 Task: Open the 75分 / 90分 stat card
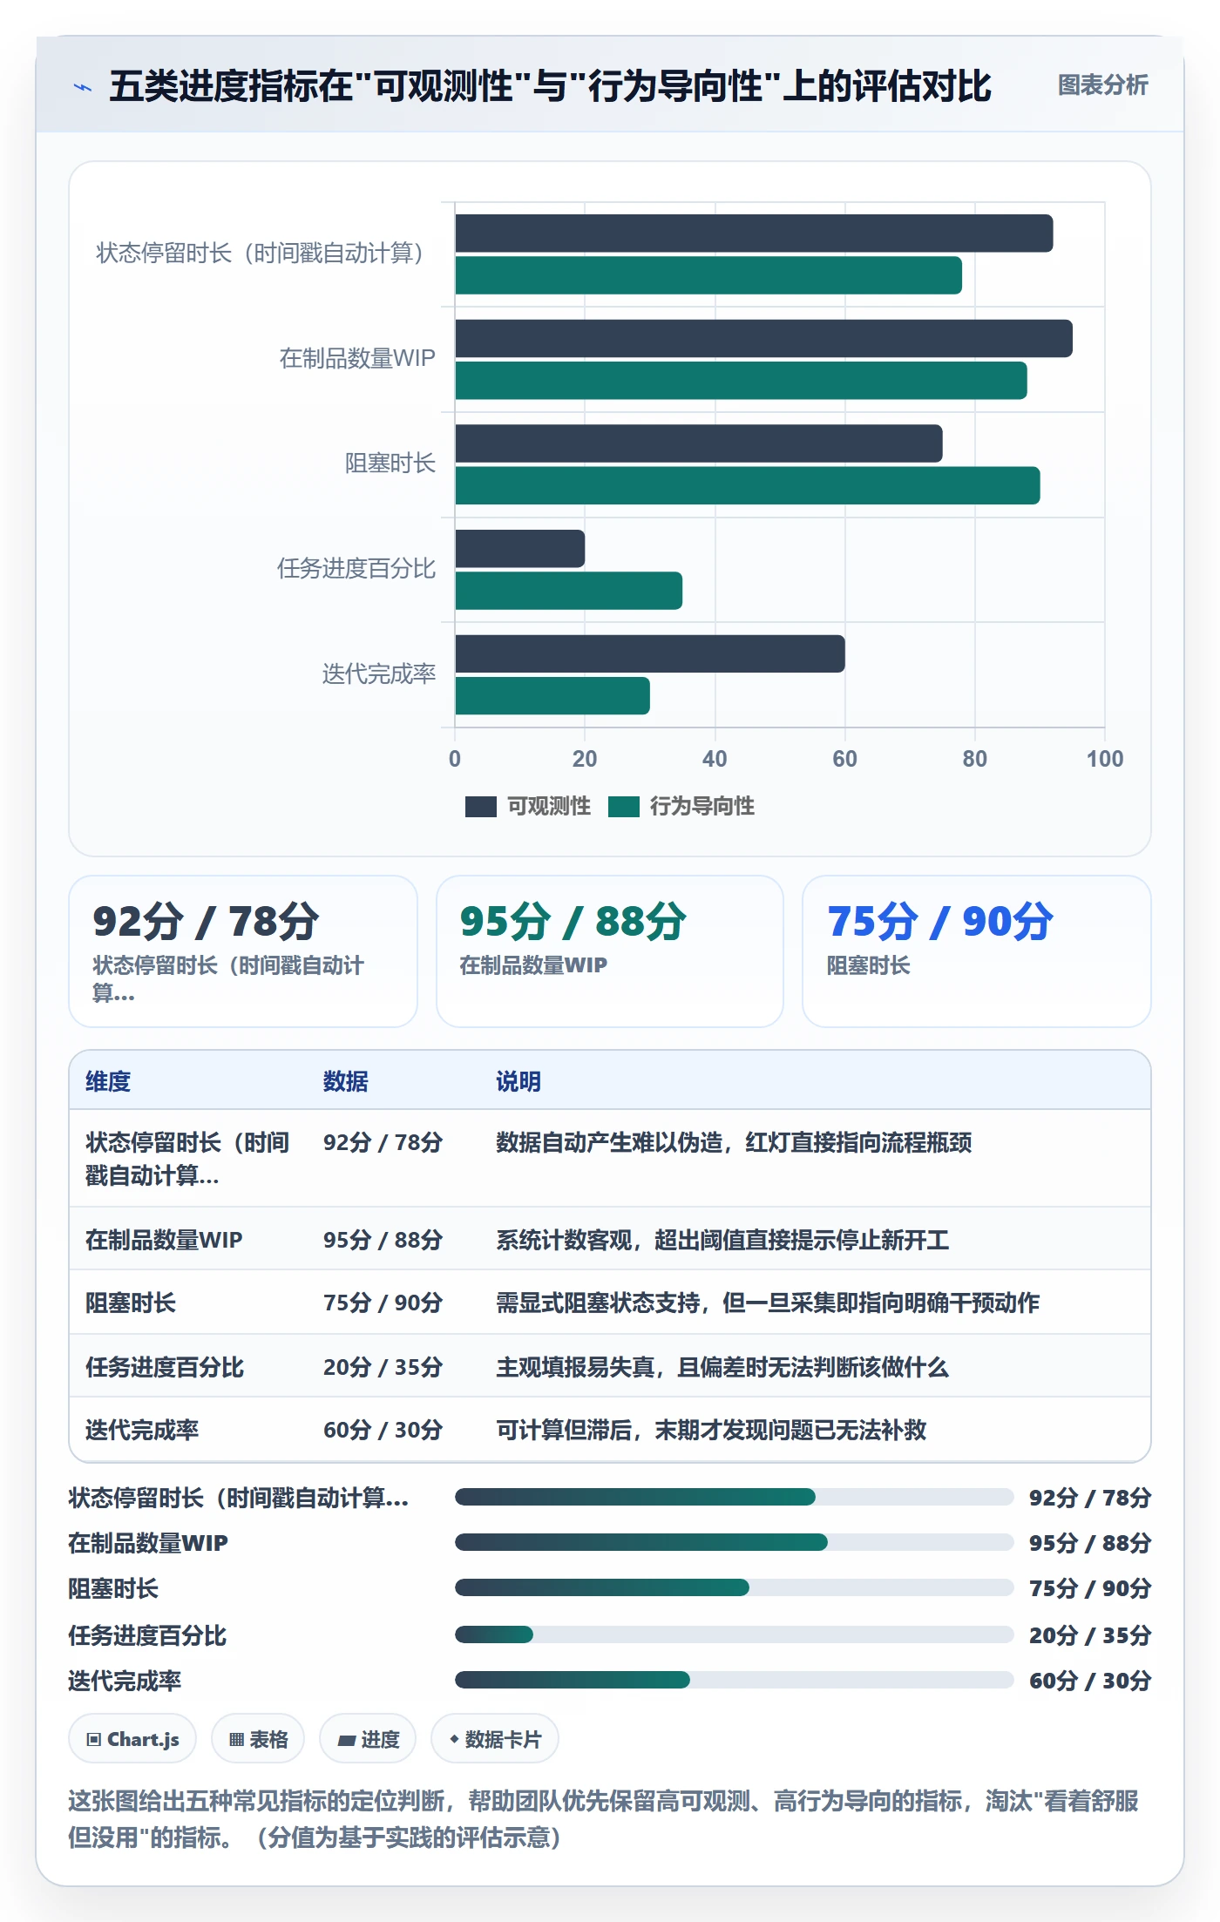[976, 951]
